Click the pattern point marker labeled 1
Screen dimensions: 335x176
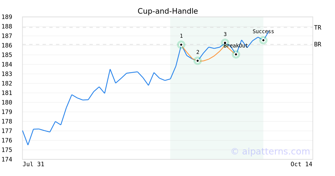[181, 45]
